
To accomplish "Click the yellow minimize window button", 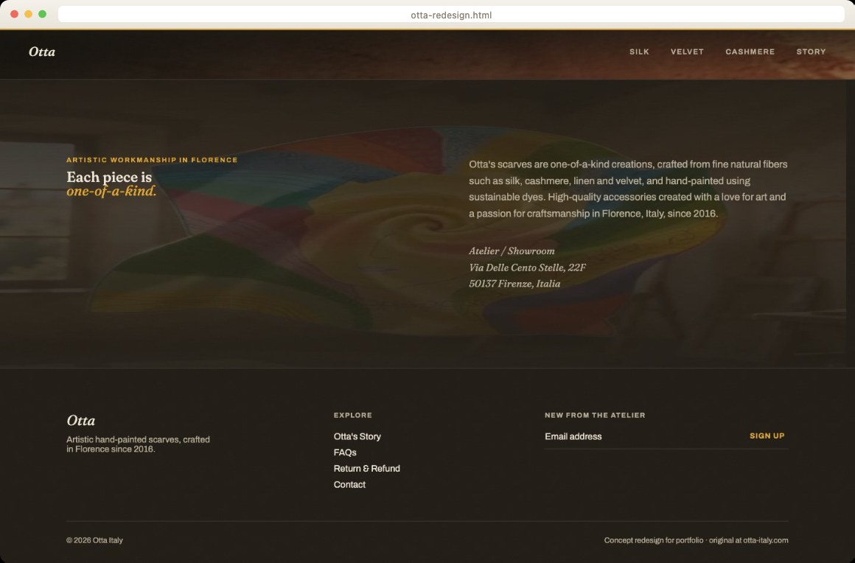I will (28, 14).
